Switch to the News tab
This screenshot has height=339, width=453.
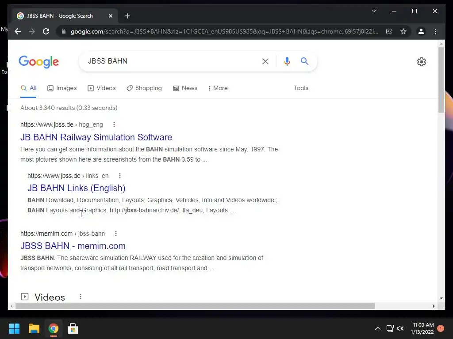coord(185,88)
